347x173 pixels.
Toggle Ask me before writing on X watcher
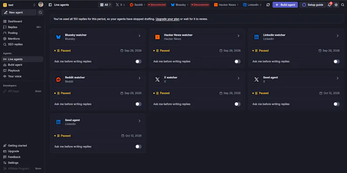(x=237, y=104)
